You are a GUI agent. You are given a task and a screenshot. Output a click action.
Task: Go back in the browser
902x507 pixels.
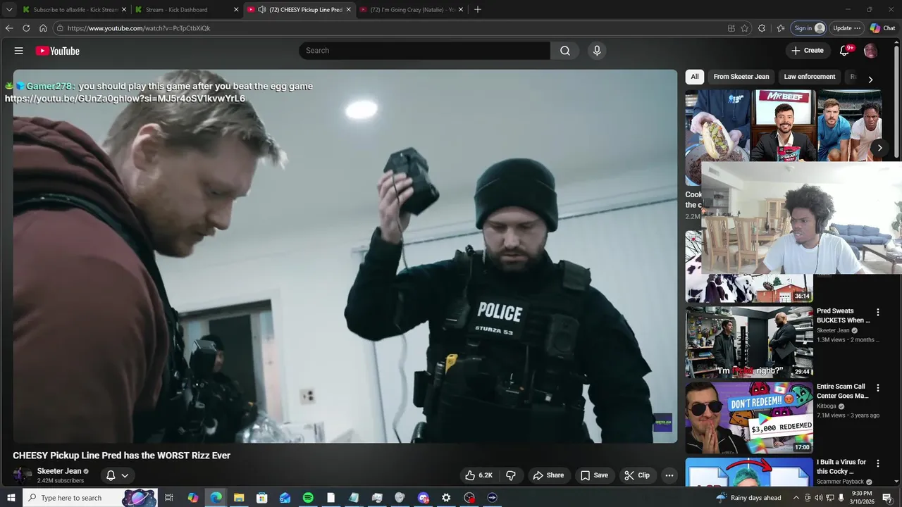(9, 28)
